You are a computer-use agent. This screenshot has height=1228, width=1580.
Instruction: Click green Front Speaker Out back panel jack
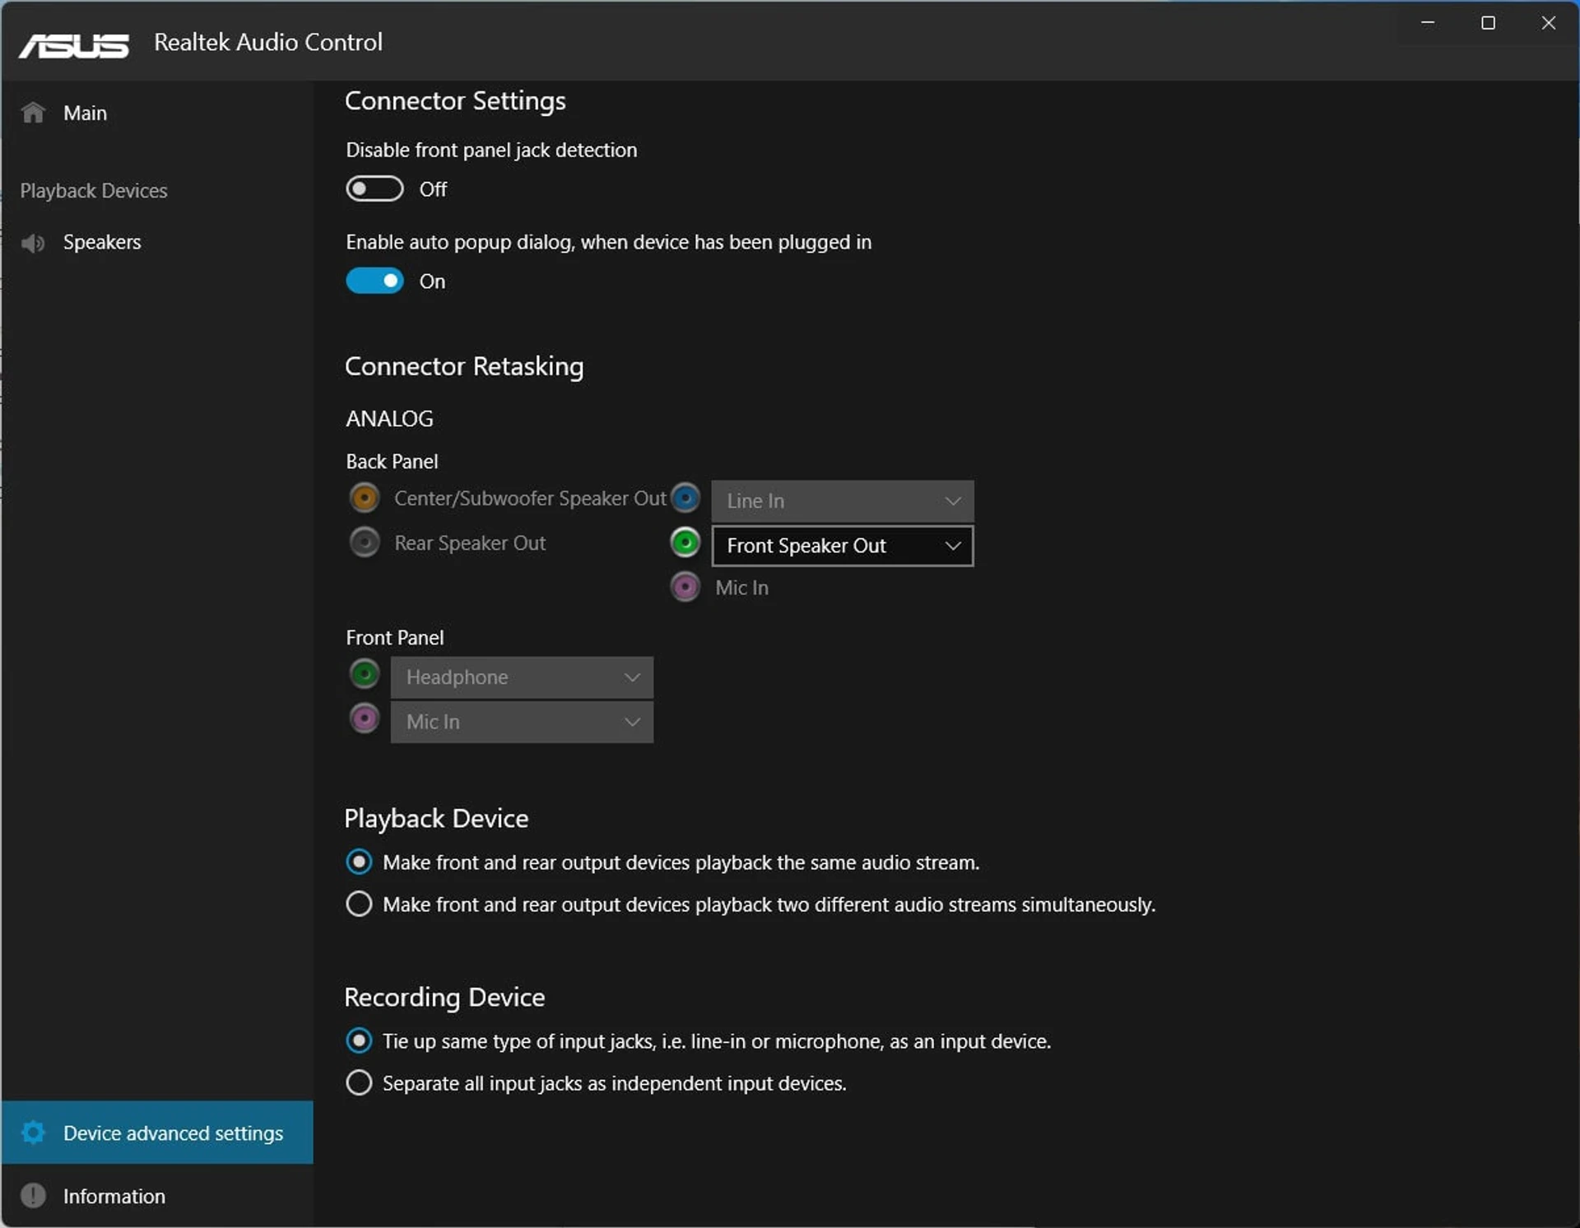pos(685,542)
